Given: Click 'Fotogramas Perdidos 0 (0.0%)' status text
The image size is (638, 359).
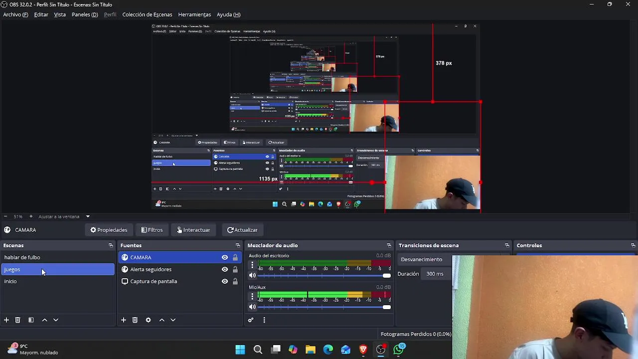Looking at the screenshot, I should (416, 334).
